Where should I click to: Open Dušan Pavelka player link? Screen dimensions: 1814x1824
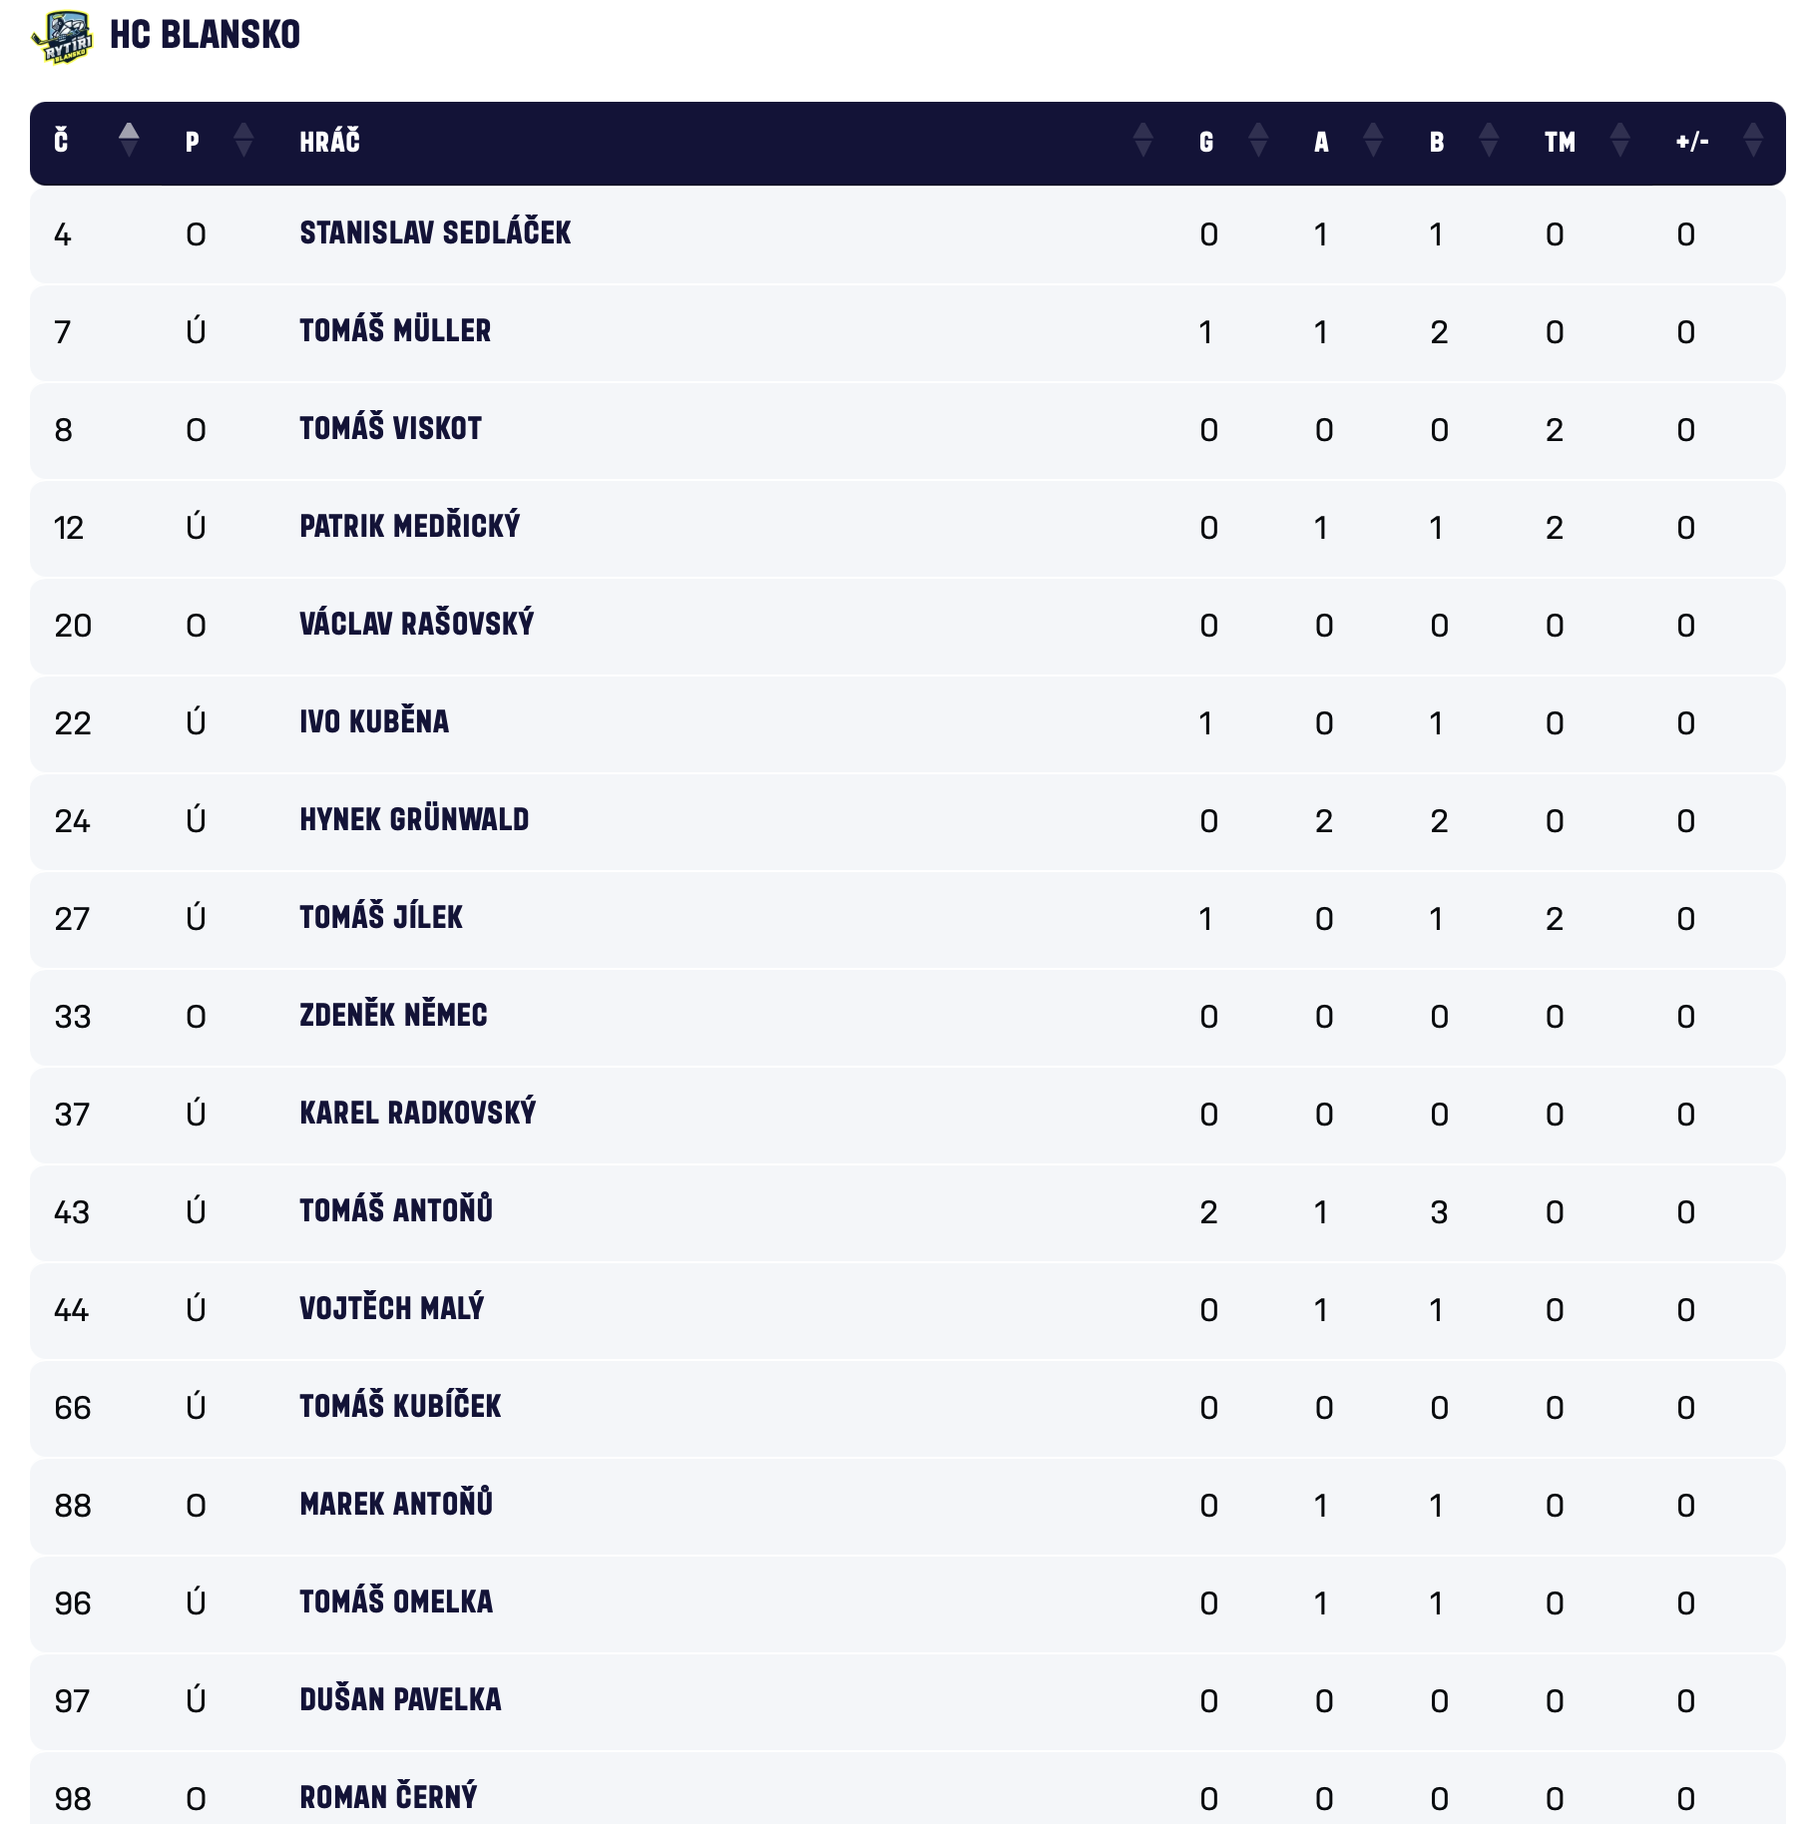(400, 1700)
